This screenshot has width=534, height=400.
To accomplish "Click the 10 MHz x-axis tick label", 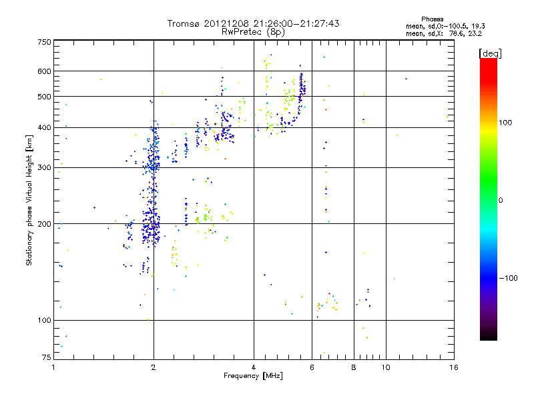I will 386,367.
